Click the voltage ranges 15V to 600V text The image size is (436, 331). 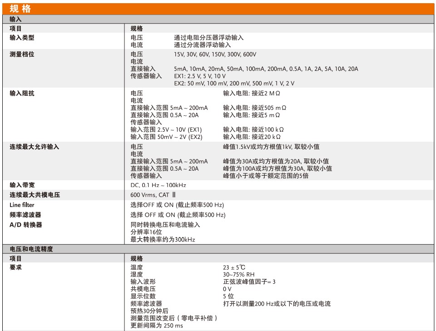215,54
